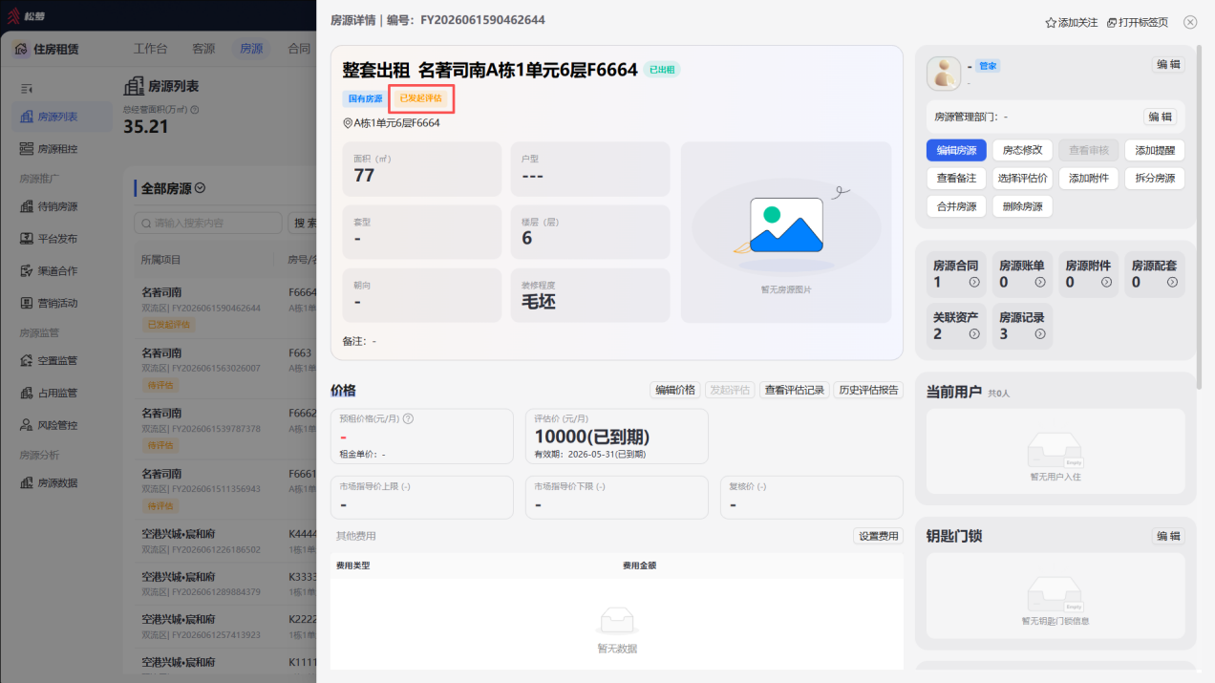The image size is (1215, 683).
Task: Click the 设置费用 button
Action: [x=878, y=536]
